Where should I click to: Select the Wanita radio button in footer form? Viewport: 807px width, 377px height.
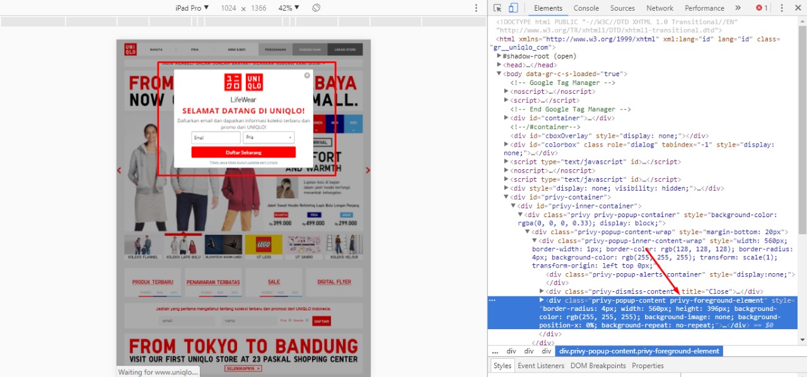[x=307, y=320]
